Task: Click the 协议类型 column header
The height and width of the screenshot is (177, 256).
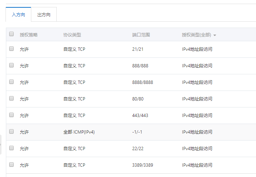Action: (72, 35)
